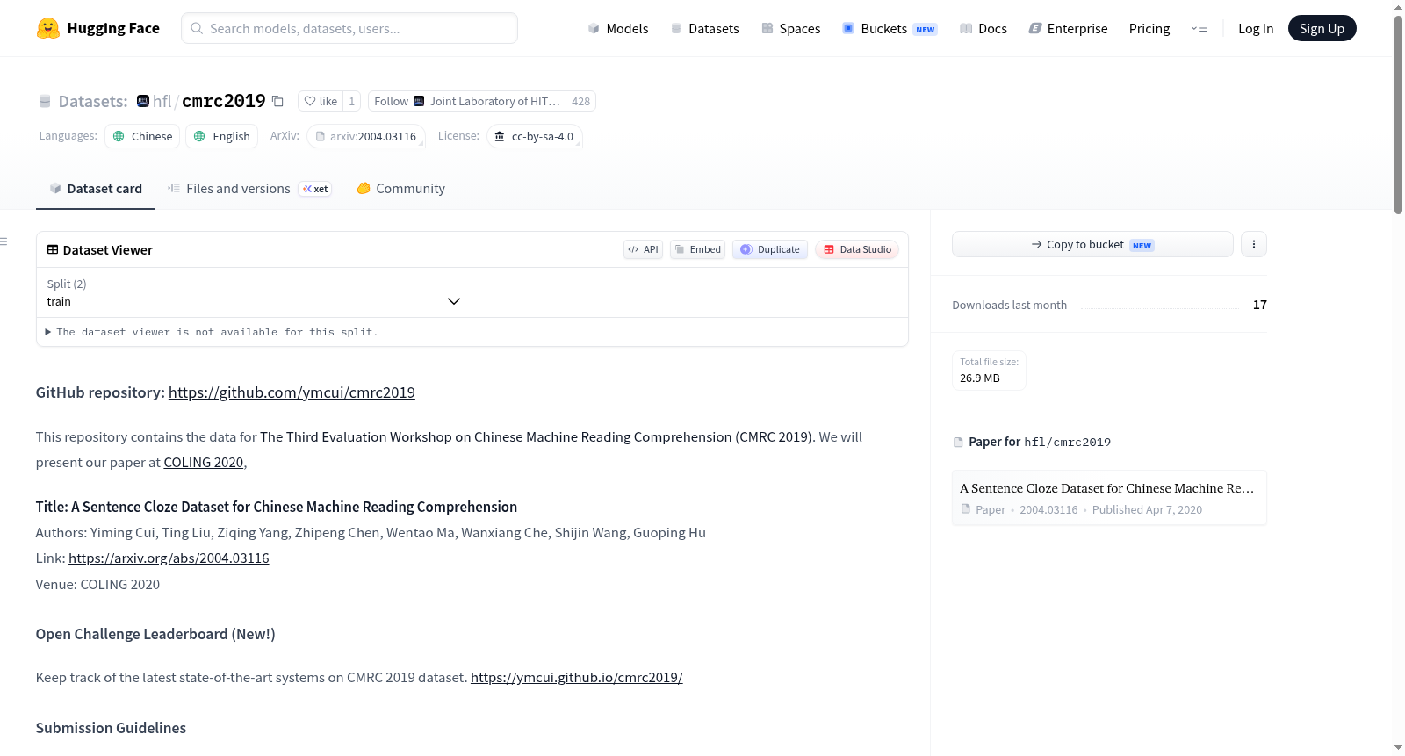1405x756 pixels.
Task: Go to Datasets in the top navigation
Action: [x=704, y=28]
